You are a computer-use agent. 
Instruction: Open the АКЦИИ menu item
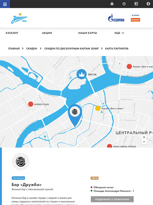click(x=47, y=33)
